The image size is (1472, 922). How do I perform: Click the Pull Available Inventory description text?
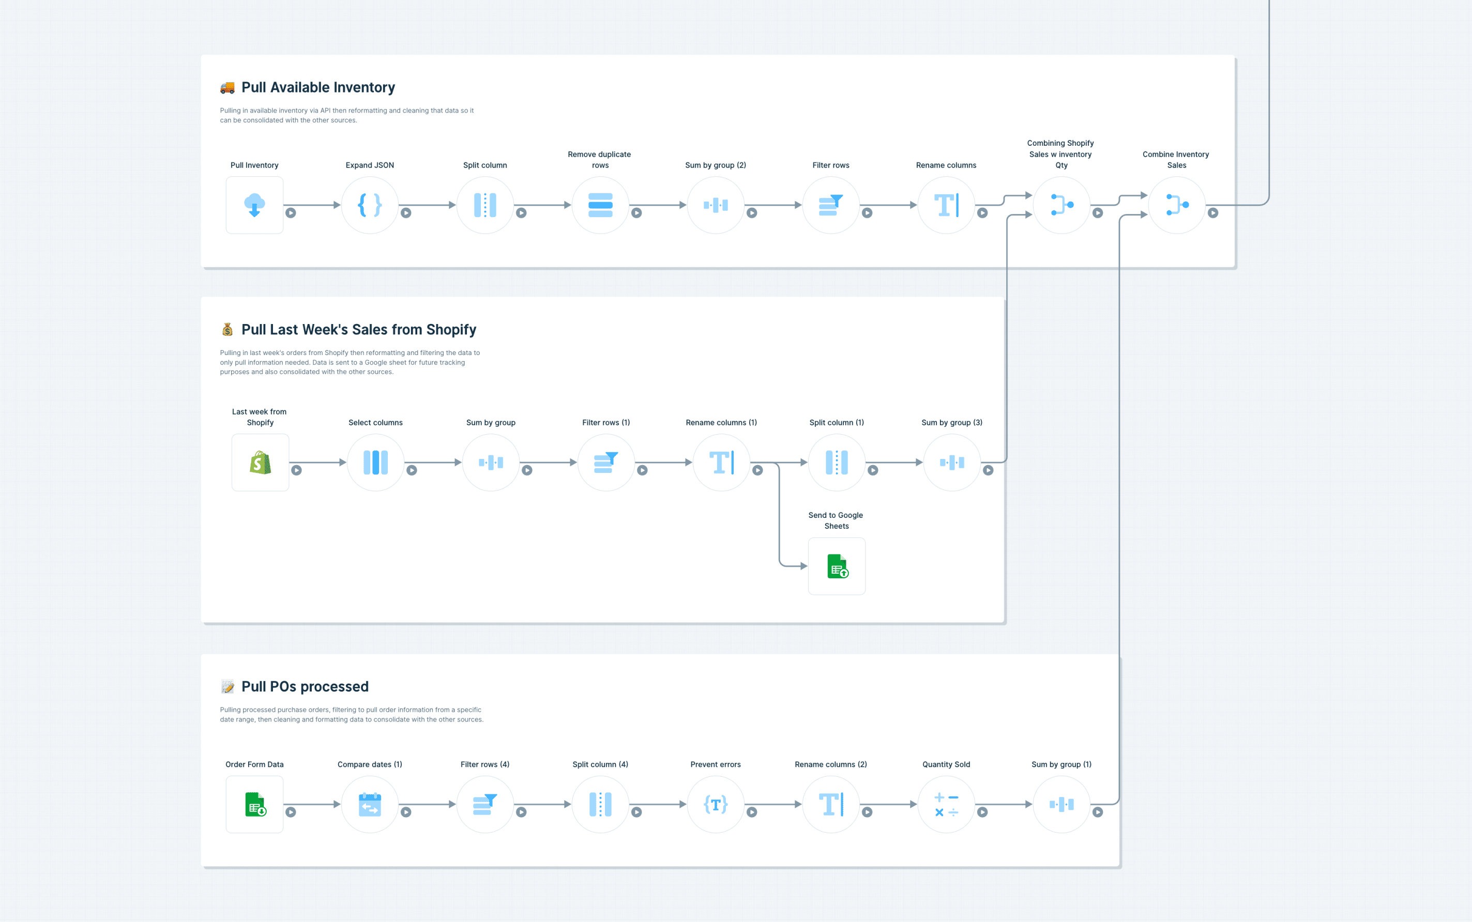[x=346, y=115]
